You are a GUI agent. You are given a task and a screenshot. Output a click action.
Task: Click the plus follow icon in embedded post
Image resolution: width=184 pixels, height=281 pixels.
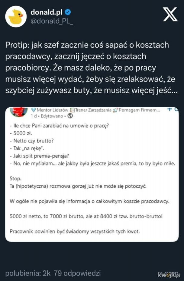[x=170, y=110]
